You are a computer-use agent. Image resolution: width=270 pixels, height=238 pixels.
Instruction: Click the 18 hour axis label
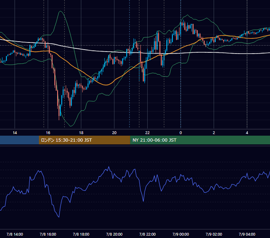click(x=81, y=133)
